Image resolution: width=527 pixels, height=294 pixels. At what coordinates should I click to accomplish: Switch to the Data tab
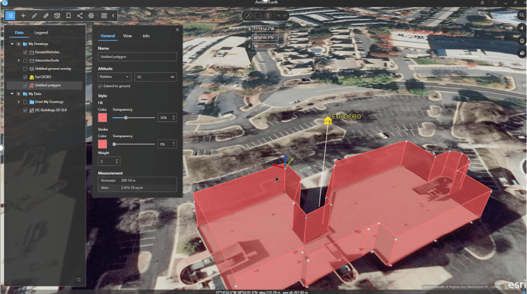[19, 32]
